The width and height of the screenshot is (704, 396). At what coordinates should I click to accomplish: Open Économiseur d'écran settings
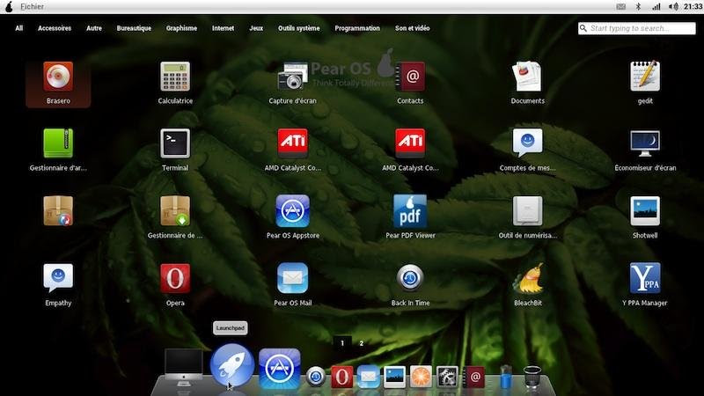click(x=645, y=143)
